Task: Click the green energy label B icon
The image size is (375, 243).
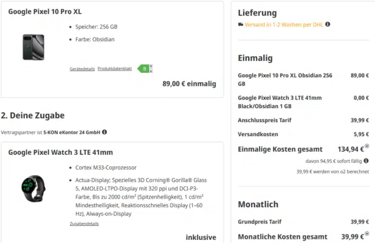Action: coord(145,69)
